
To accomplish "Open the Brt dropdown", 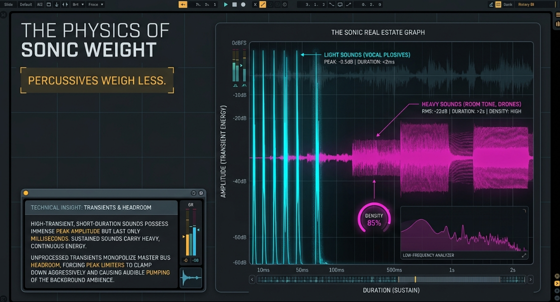I will pyautogui.click(x=78, y=4).
